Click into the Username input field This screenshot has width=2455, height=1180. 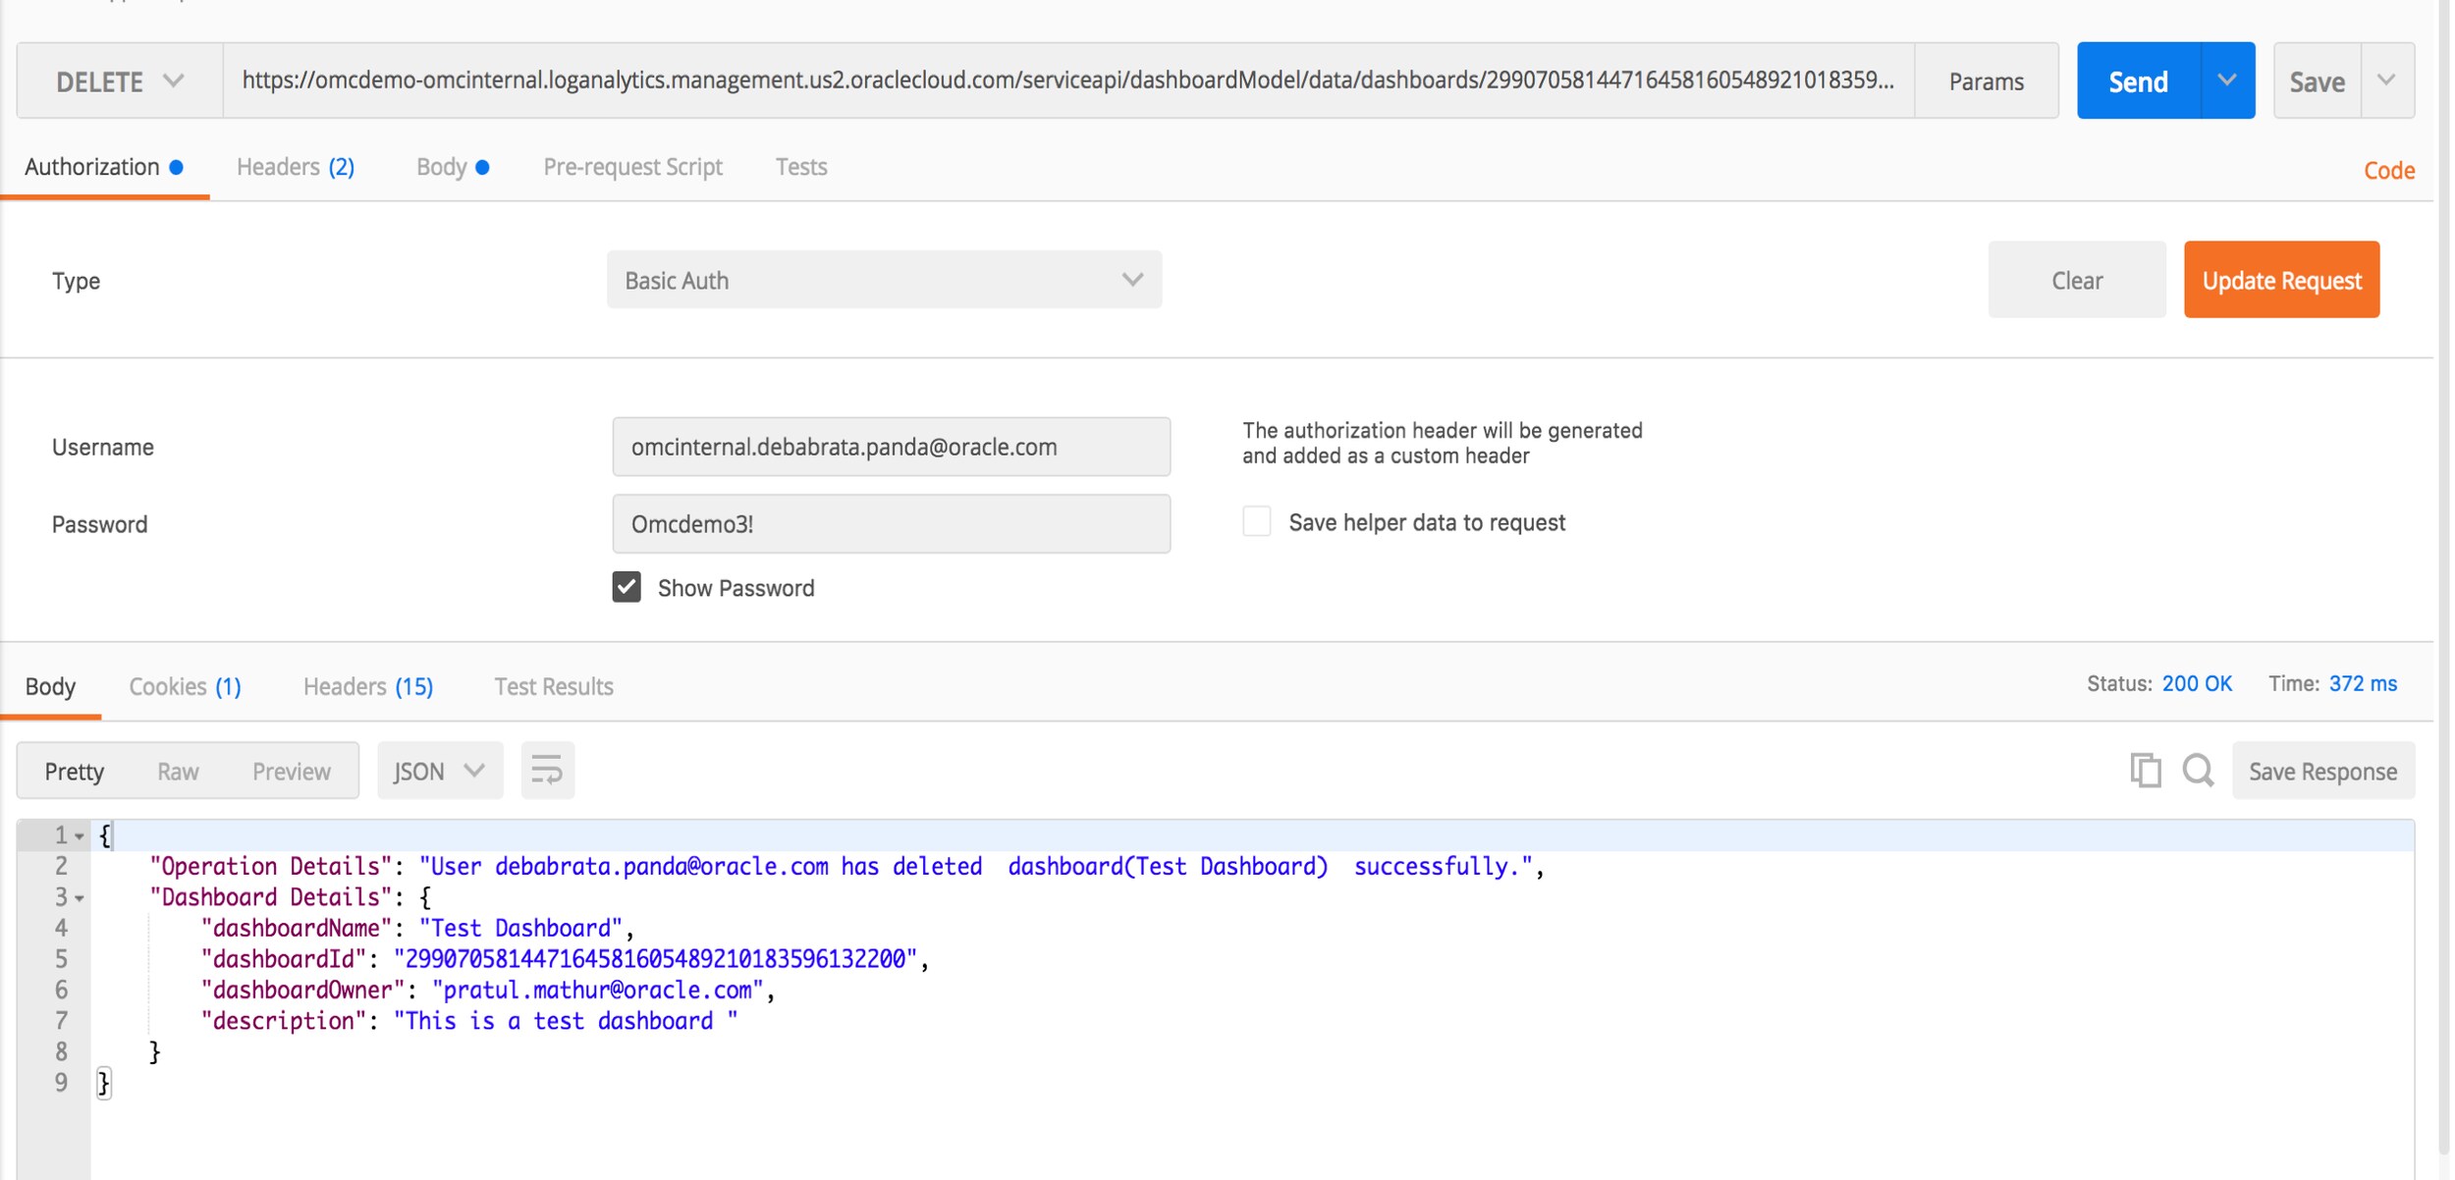pos(891,447)
